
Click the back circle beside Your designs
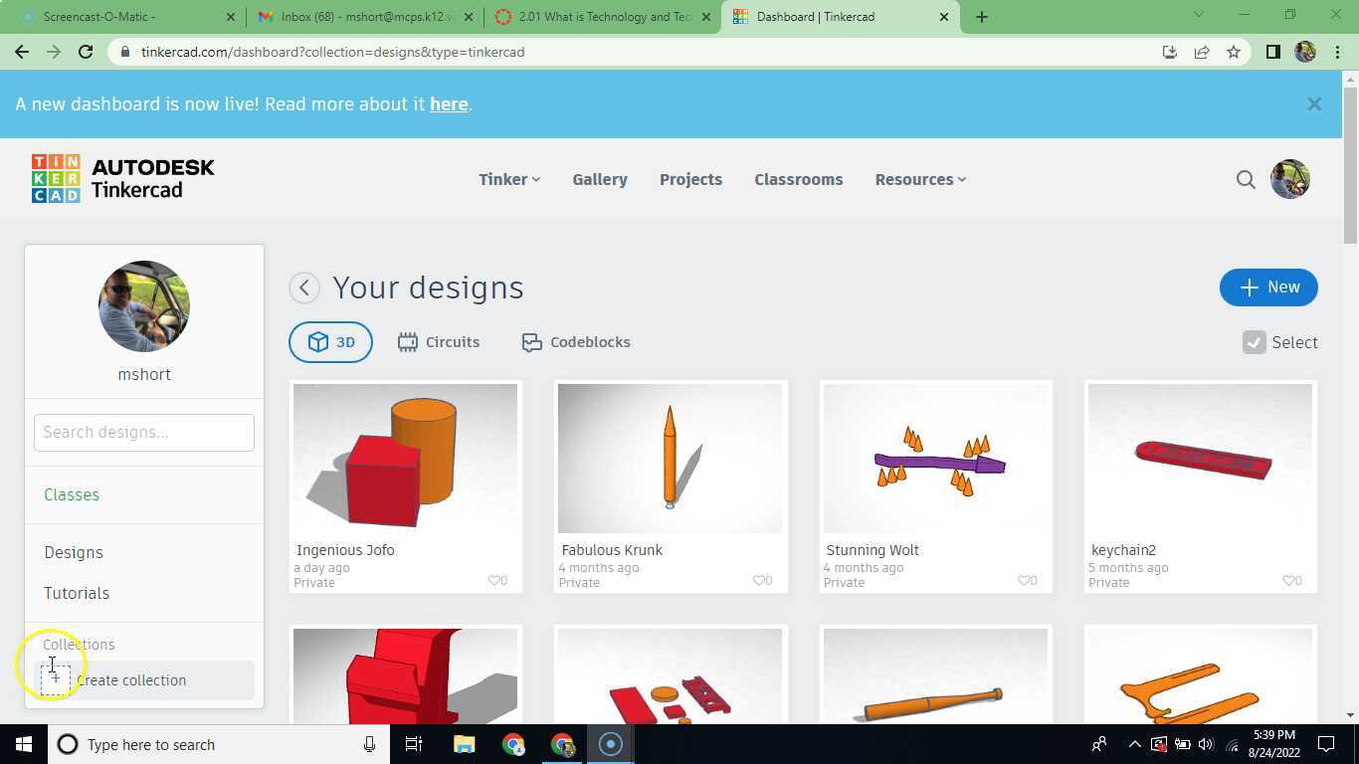click(304, 287)
